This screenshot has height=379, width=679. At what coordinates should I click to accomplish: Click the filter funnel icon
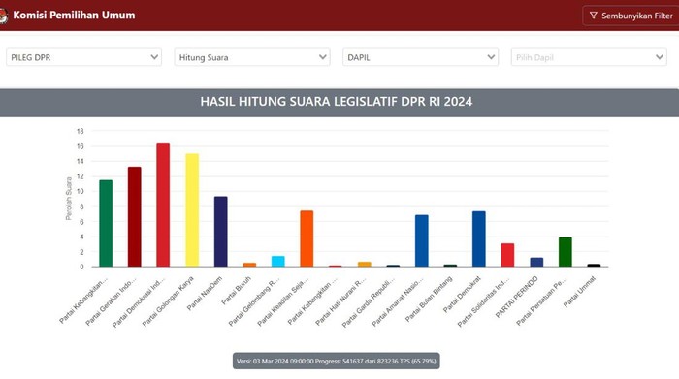click(x=594, y=16)
